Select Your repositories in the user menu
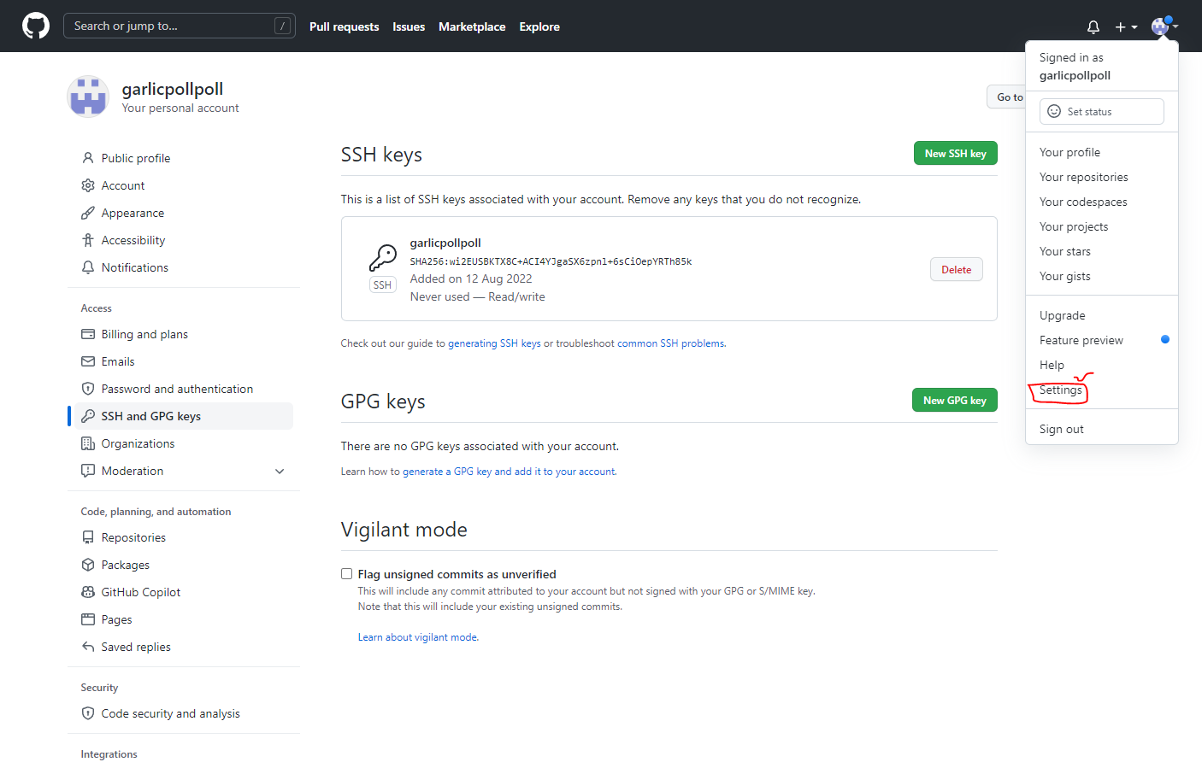 (1102, 177)
